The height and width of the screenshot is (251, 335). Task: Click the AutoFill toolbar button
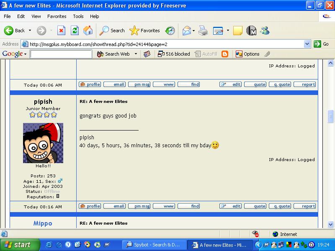pyautogui.click(x=206, y=54)
